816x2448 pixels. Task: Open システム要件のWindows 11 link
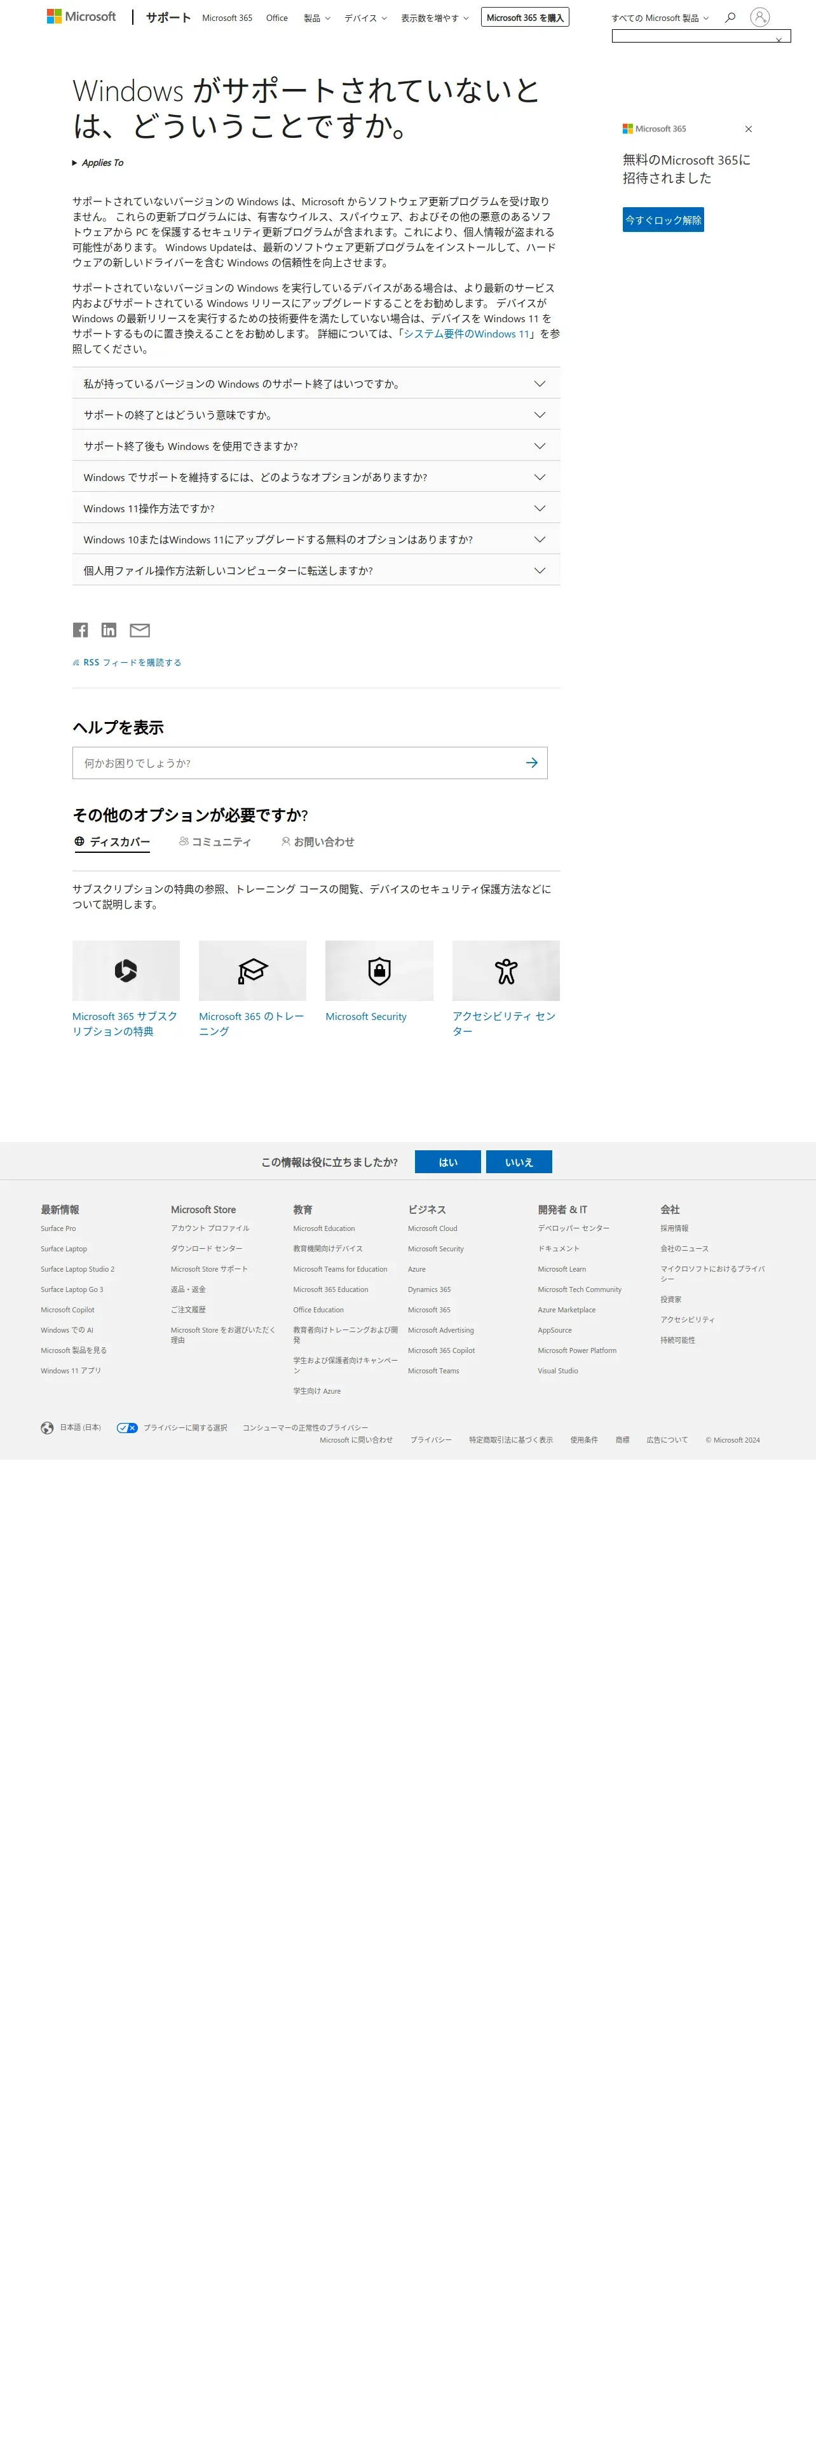tap(466, 334)
